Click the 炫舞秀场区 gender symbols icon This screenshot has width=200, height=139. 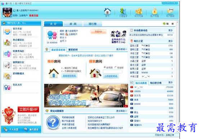pos(7,54)
